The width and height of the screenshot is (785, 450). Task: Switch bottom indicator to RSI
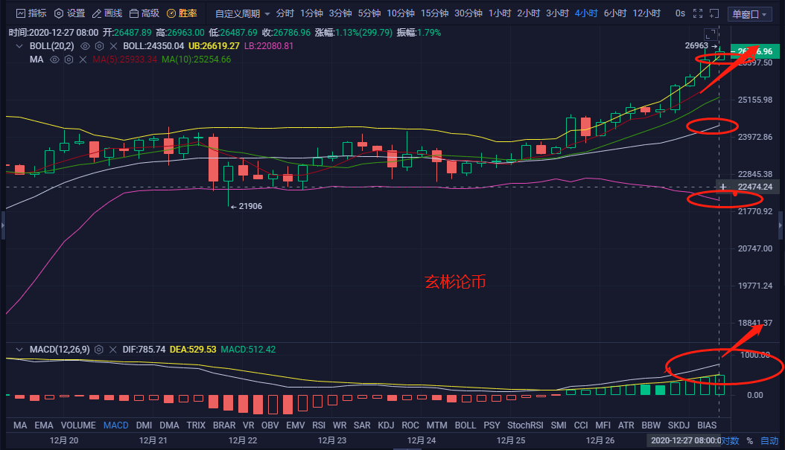coord(320,425)
